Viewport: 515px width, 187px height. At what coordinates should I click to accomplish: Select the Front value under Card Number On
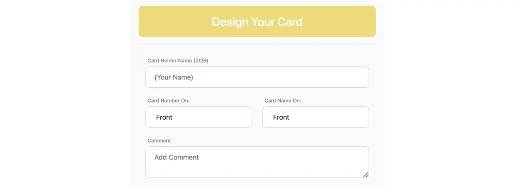pyautogui.click(x=164, y=117)
